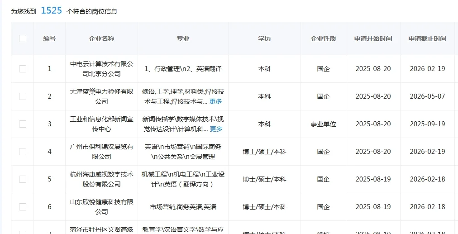Tick the checkbox for row 1, 中电云计算技术有限公司
The image size is (458, 234).
tap(23, 69)
